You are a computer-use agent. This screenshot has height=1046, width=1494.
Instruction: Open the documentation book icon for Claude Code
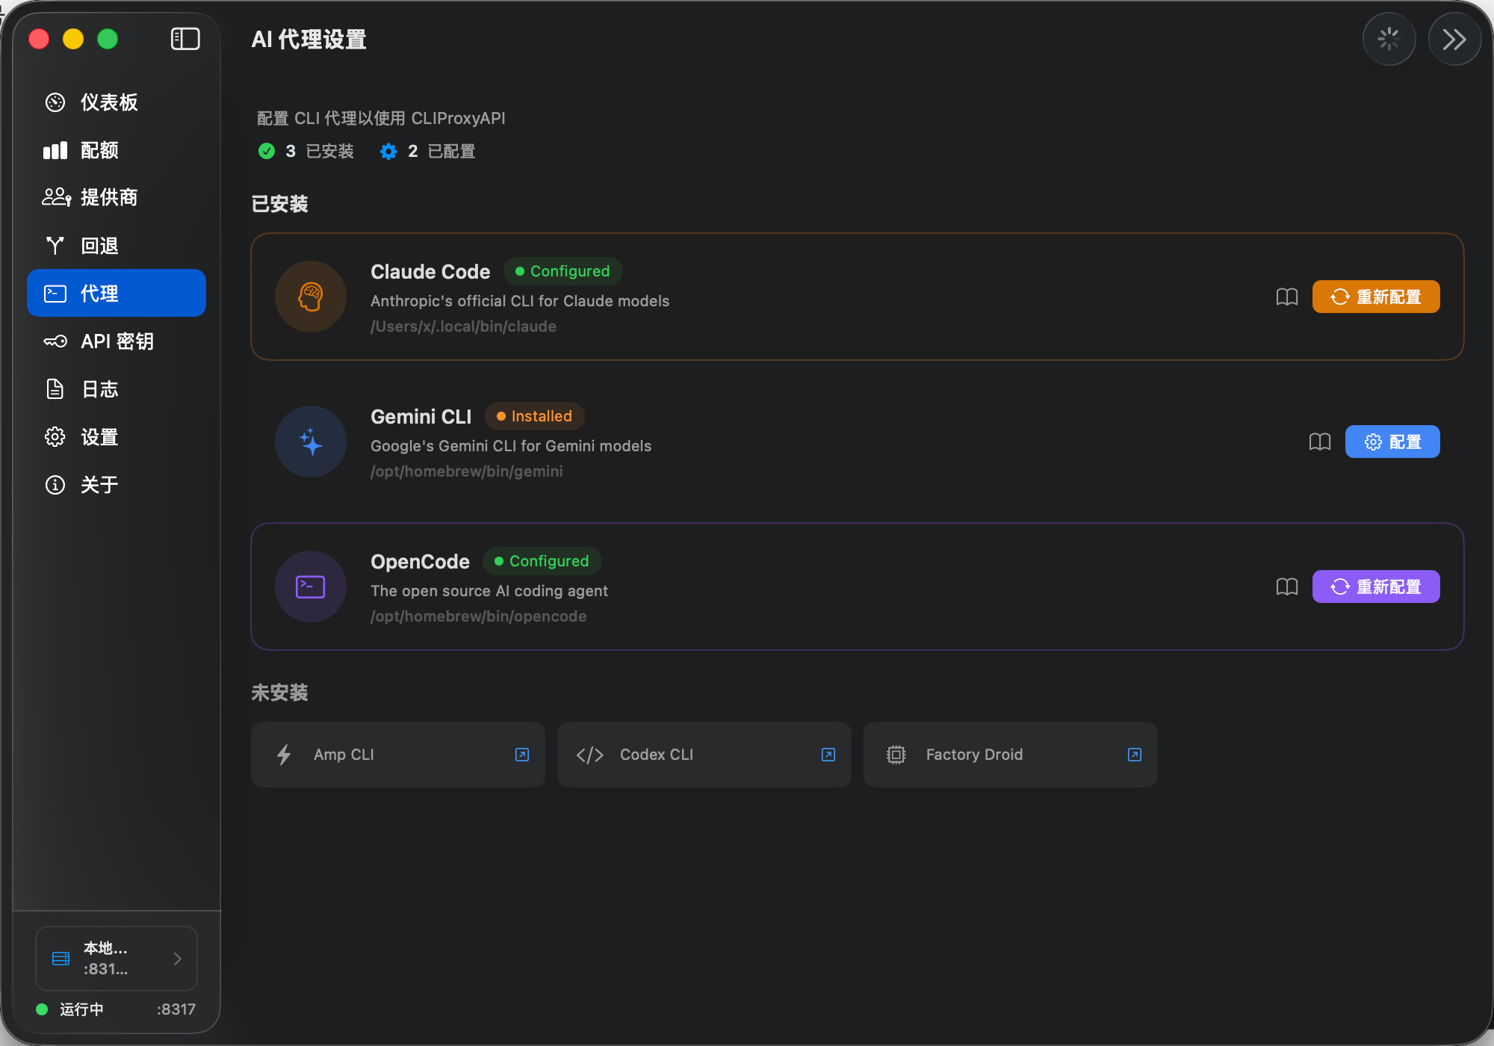1286,297
